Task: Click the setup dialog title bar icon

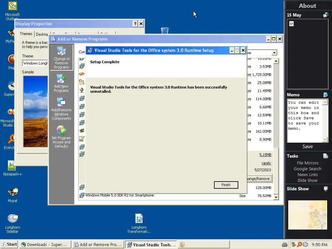Action: tap(90, 50)
